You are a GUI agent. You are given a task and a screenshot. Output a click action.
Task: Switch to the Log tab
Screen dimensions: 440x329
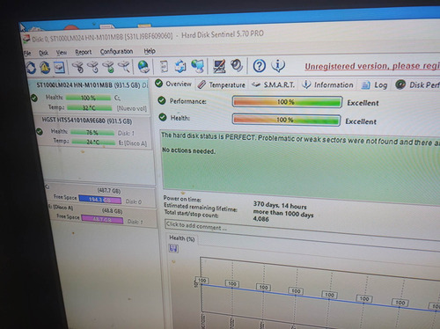click(x=374, y=85)
